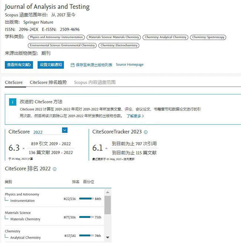
Task: Click the info icon next to CiteScore 排名 2022
Action: pyautogui.click(x=55, y=169)
